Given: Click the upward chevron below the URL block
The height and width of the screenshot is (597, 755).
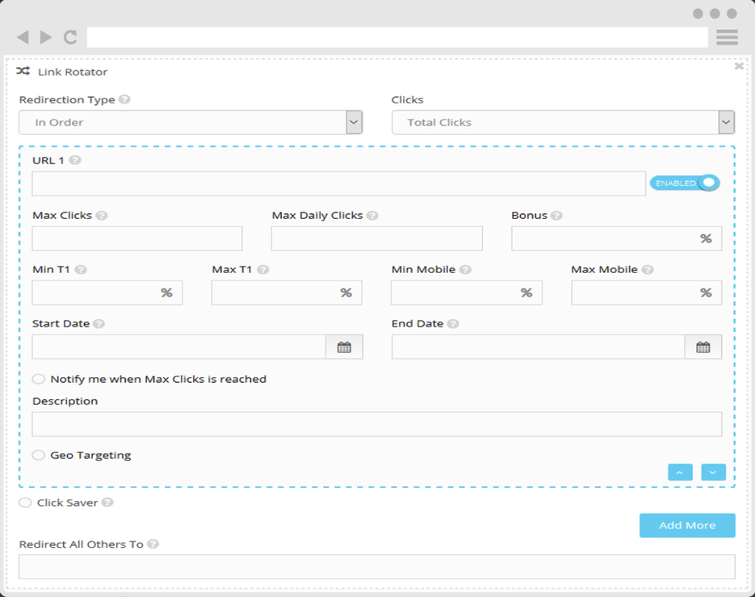Looking at the screenshot, I should (x=681, y=472).
